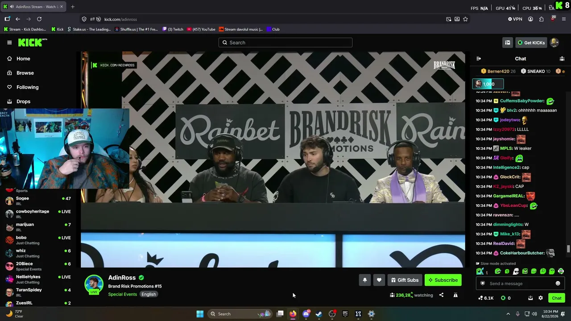Open the user profile avatar menu
The image size is (571, 321).
(x=554, y=42)
